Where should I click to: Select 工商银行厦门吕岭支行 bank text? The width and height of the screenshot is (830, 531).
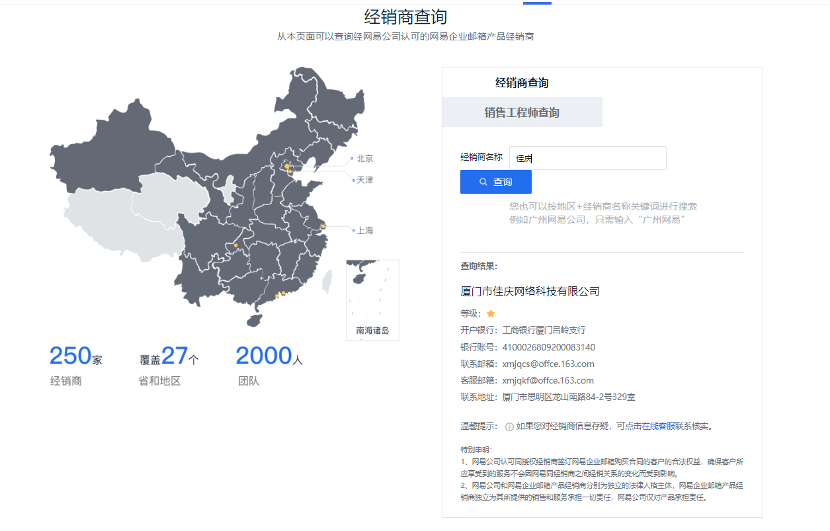[x=544, y=330]
